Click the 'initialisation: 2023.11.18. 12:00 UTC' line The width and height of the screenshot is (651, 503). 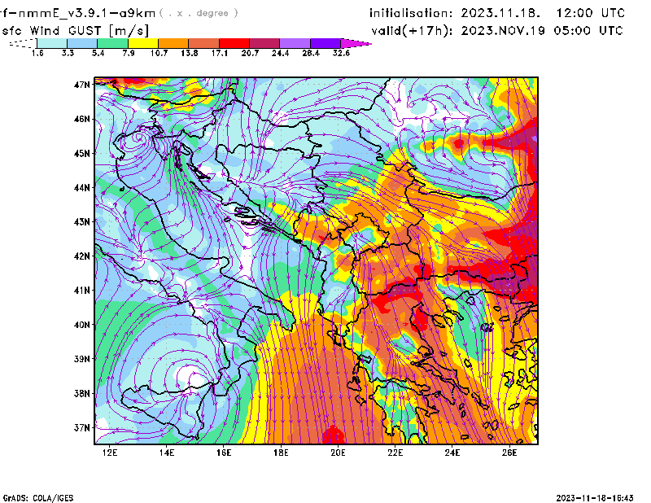click(x=497, y=13)
